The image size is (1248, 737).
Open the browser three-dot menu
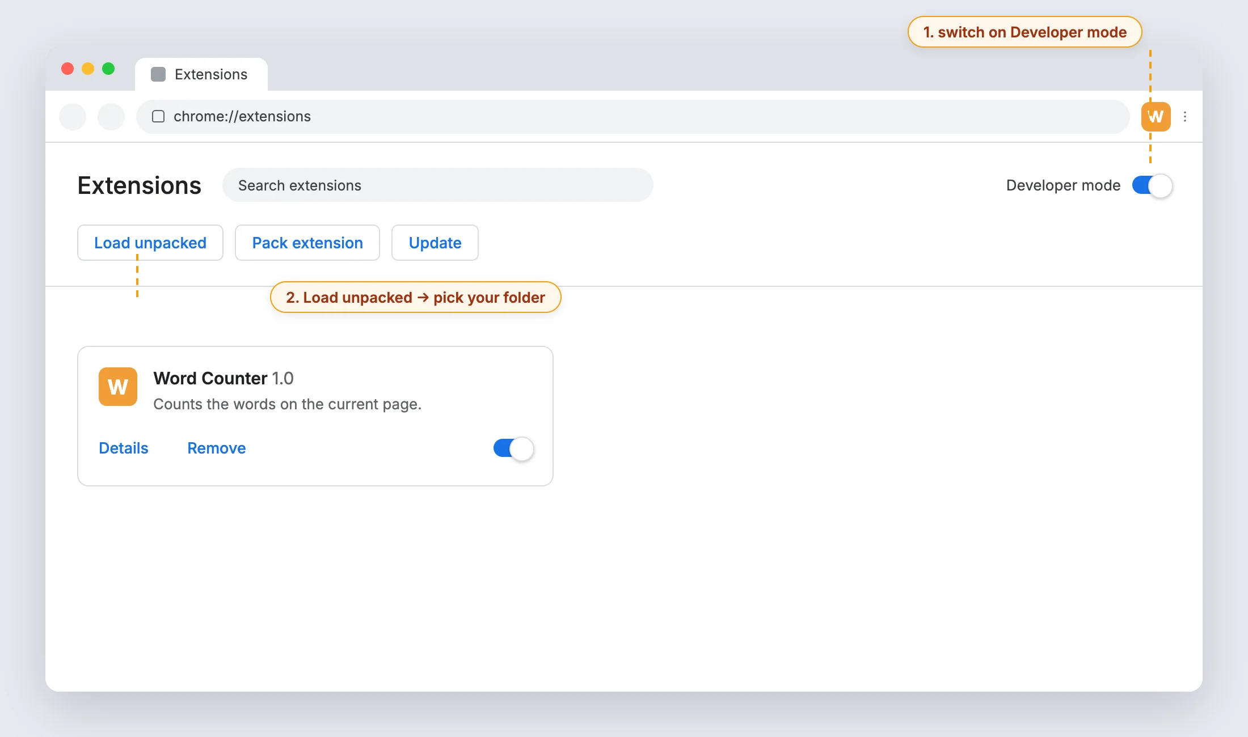(x=1185, y=117)
